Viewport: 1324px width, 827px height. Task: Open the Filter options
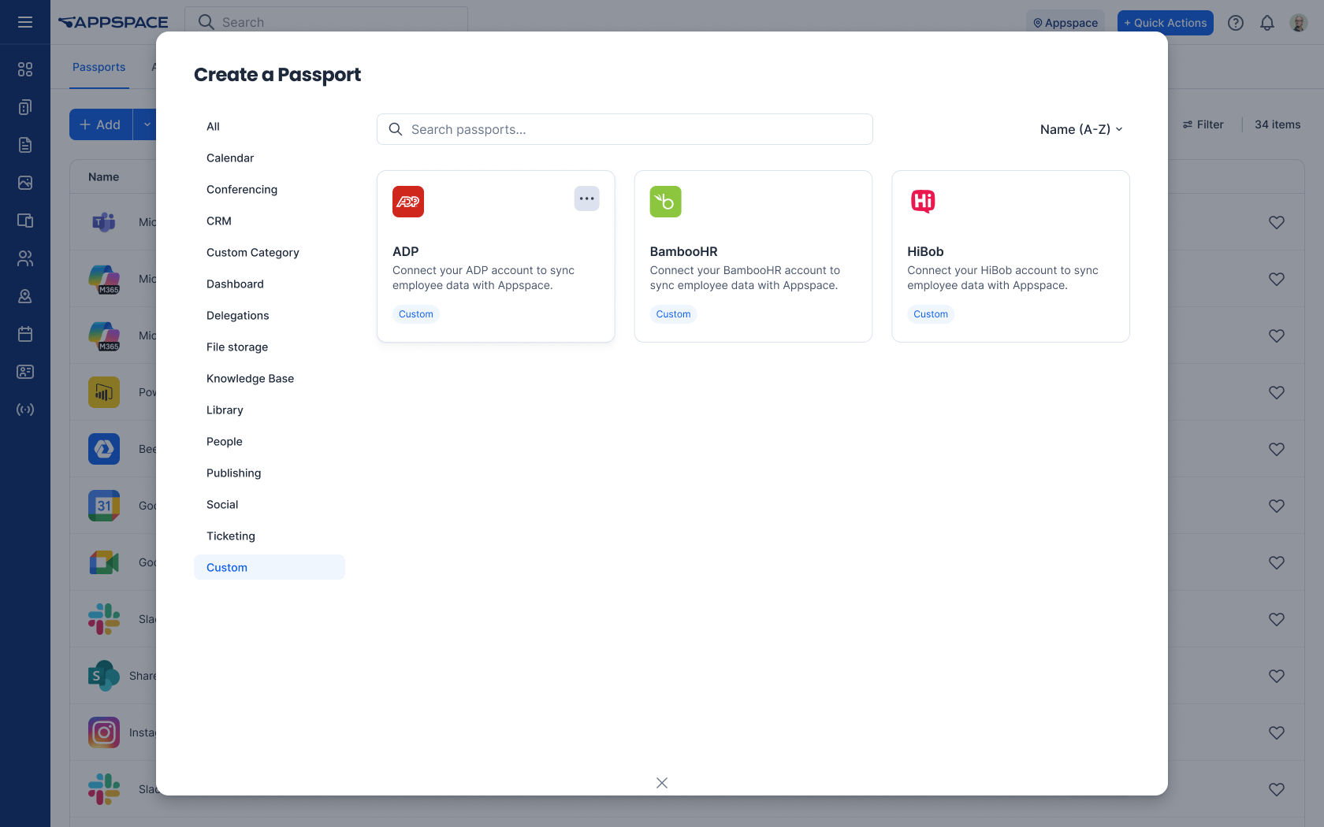click(1203, 124)
